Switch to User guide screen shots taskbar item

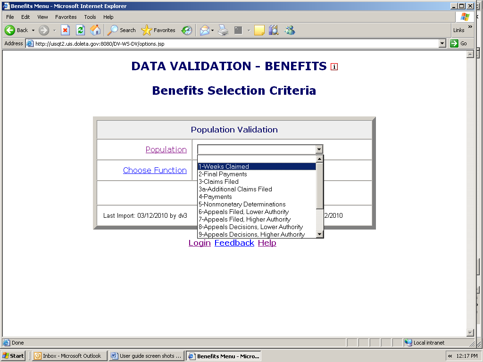pos(147,356)
